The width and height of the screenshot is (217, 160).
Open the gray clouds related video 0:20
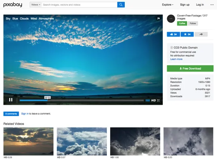pyautogui.click(x=188, y=141)
